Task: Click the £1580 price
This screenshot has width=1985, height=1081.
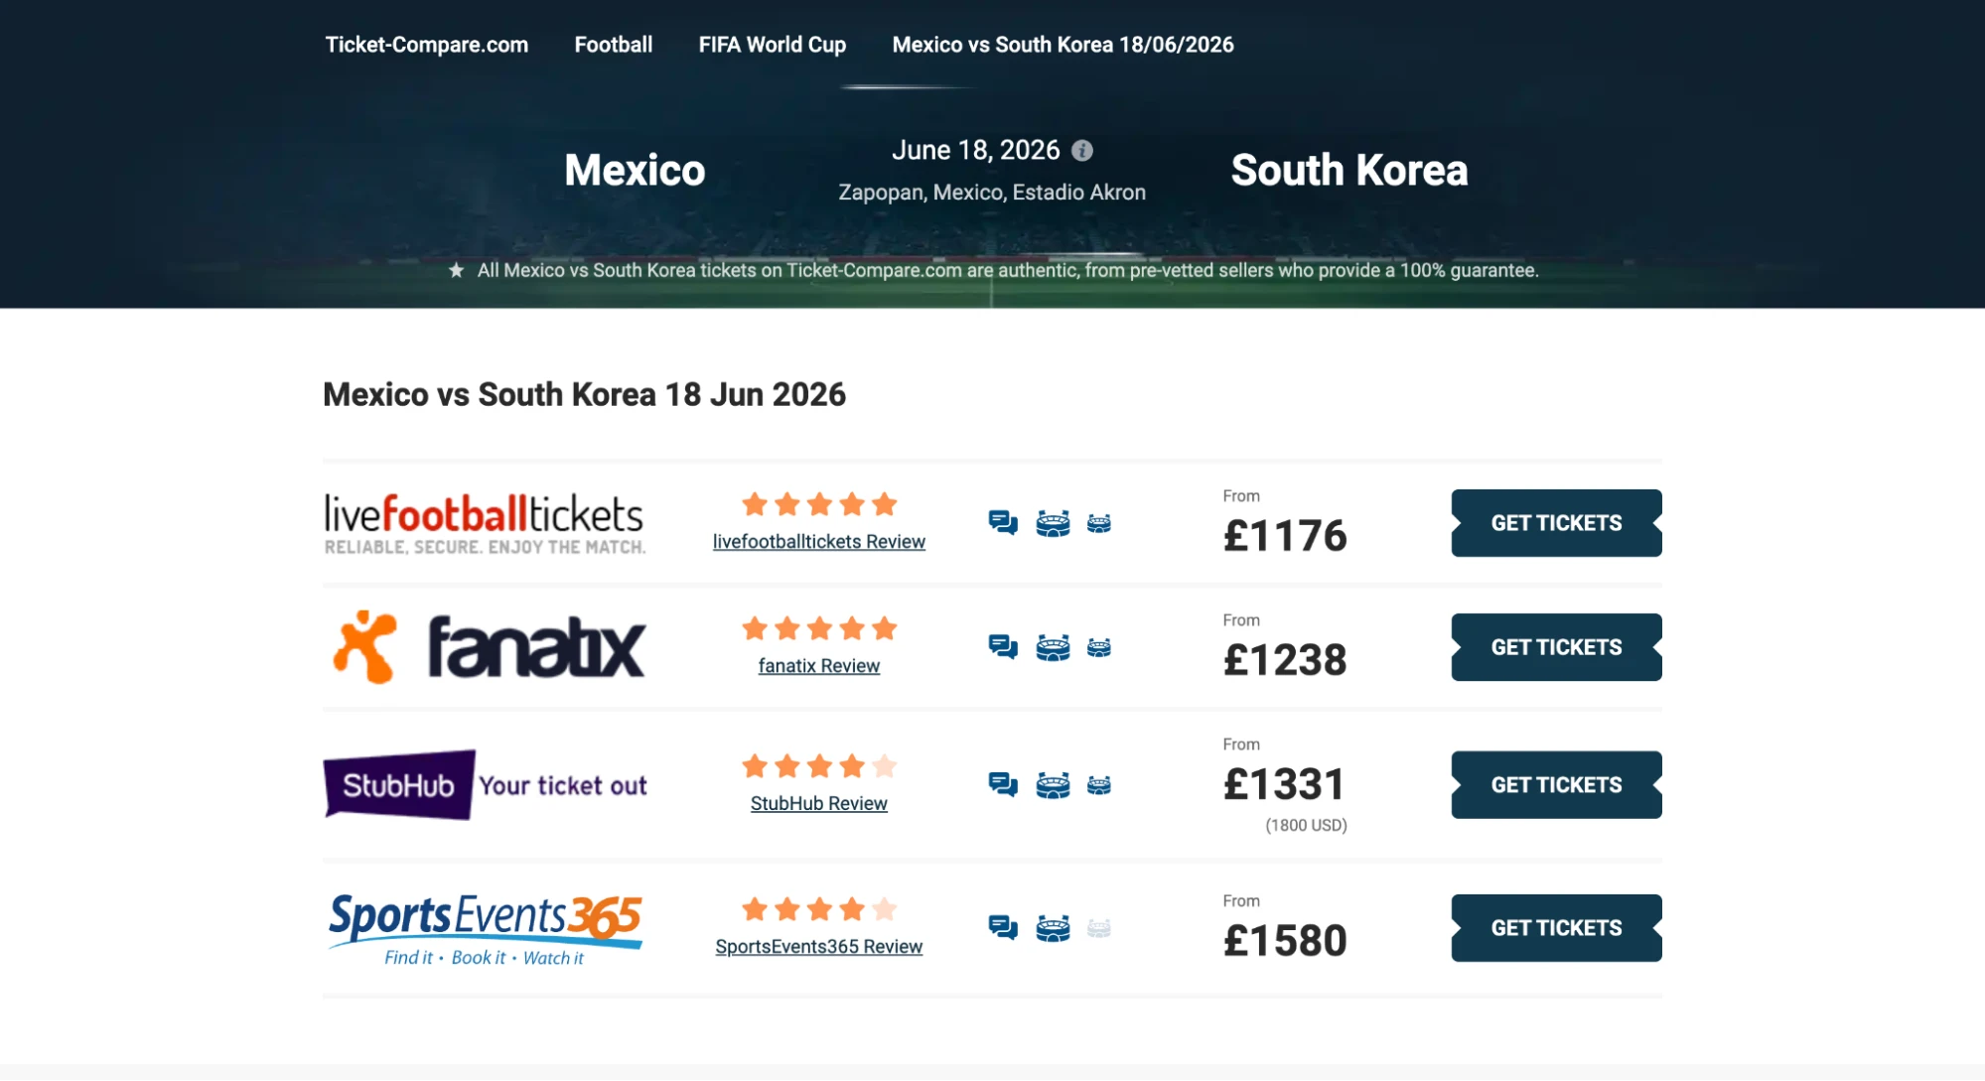Action: (x=1285, y=941)
